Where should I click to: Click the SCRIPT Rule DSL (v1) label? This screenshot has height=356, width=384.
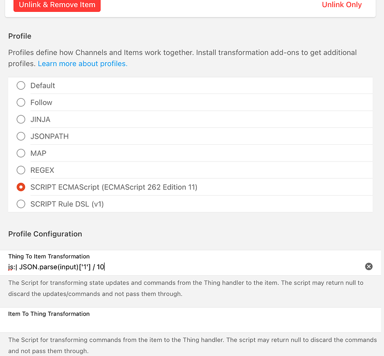point(67,204)
